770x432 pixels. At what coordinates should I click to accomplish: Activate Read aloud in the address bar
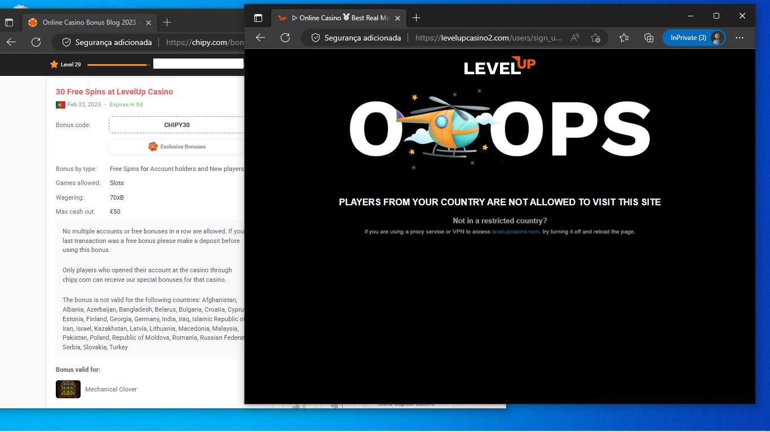coord(574,38)
